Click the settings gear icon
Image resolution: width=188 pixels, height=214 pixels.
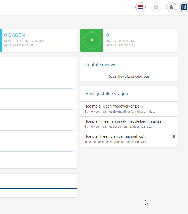156,7
